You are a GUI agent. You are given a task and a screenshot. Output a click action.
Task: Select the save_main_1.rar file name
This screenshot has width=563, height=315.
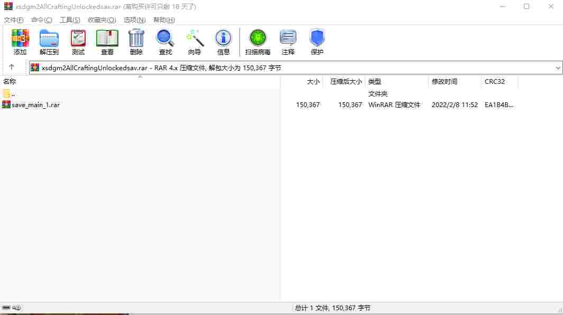click(x=35, y=105)
